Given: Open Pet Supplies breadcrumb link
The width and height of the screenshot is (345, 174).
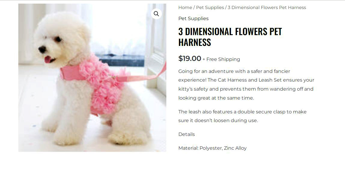Looking at the screenshot, I should point(210,7).
